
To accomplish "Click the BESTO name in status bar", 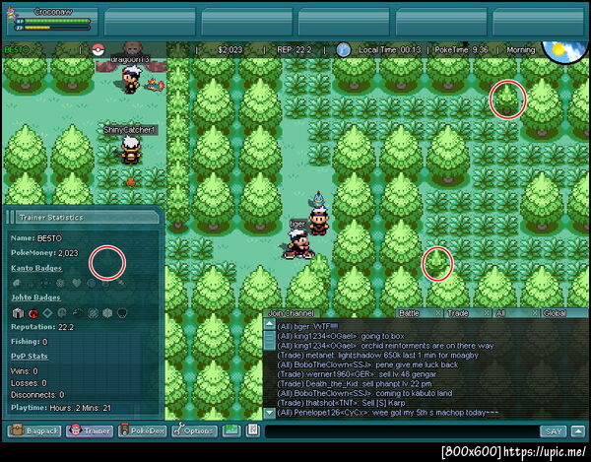I will pos(16,49).
